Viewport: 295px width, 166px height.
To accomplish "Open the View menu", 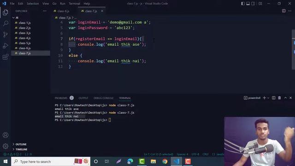I will [x=46, y=4].
